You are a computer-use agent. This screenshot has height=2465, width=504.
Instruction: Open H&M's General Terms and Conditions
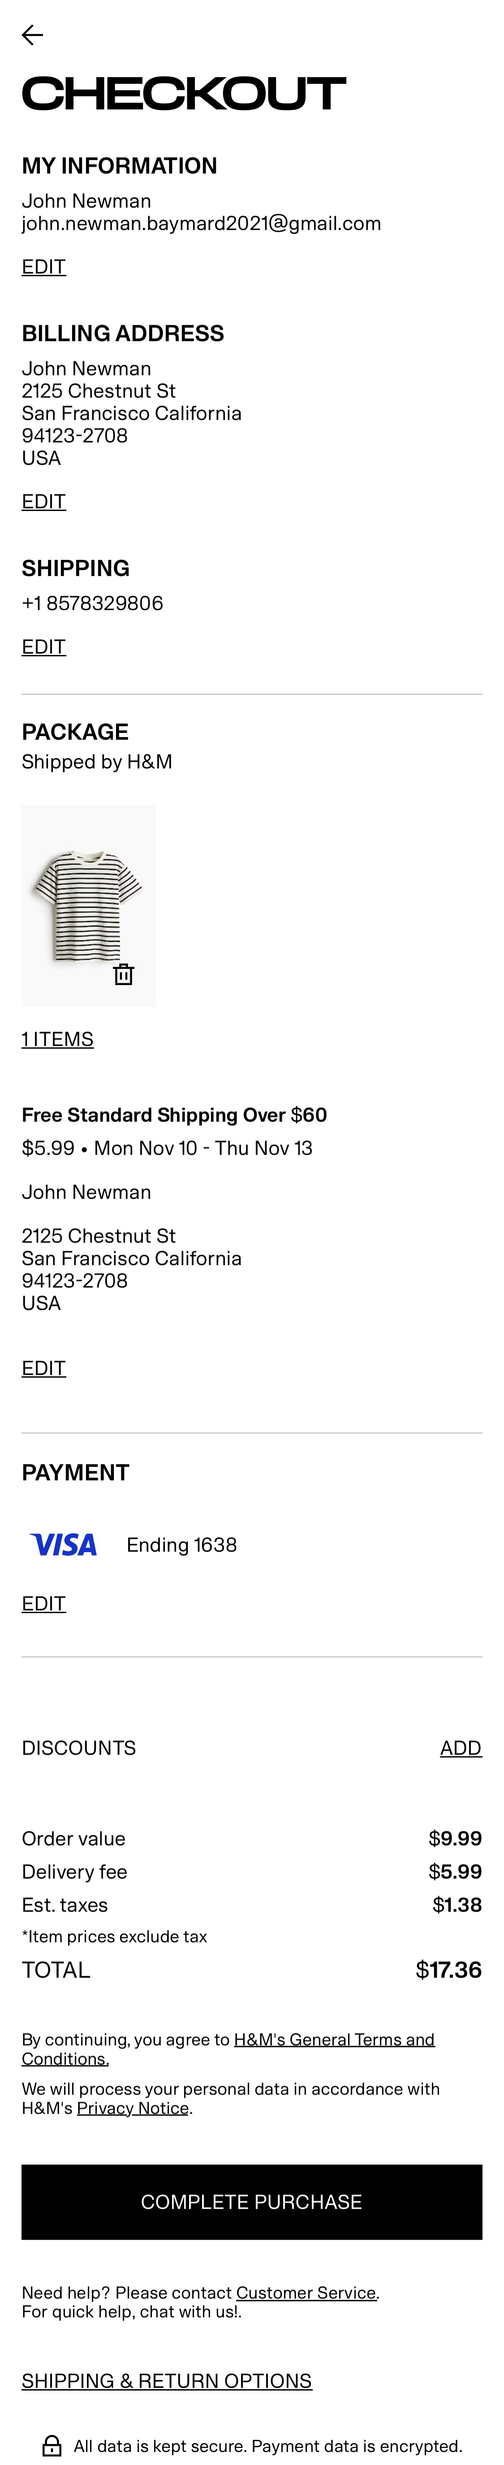coord(334,2039)
